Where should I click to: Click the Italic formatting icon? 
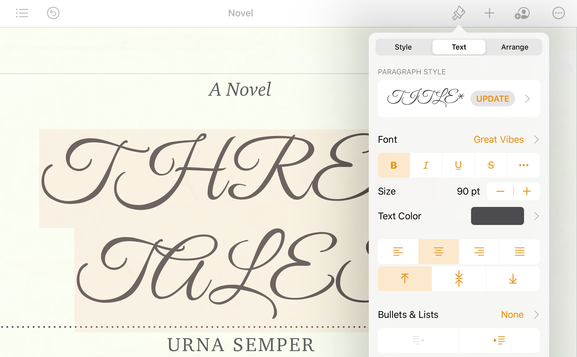click(426, 165)
